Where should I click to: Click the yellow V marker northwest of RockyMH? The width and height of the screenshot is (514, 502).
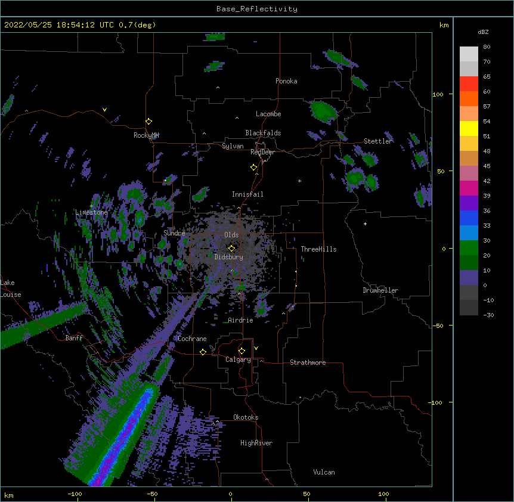(x=104, y=110)
